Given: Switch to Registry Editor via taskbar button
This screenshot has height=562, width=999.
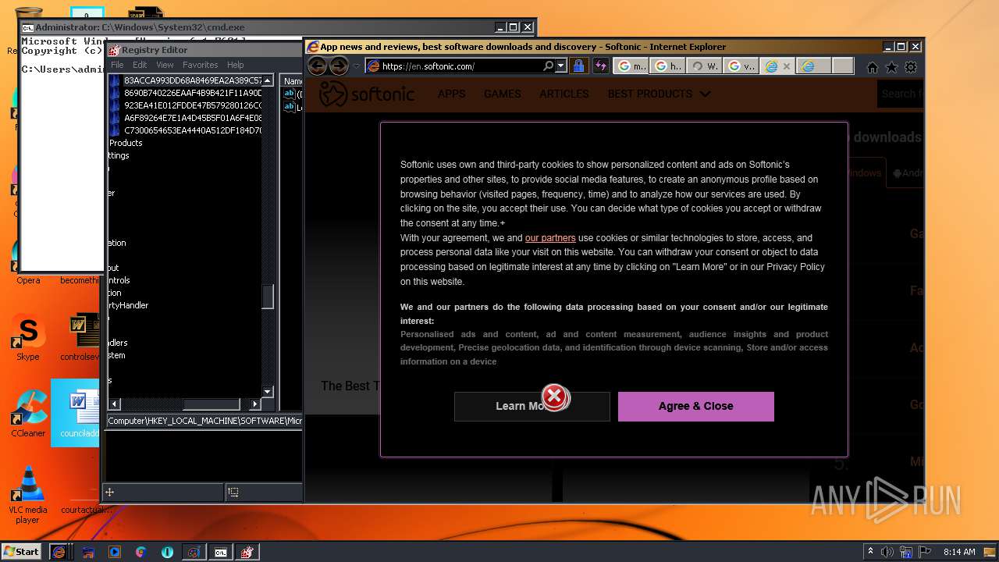Looking at the screenshot, I should (x=247, y=552).
